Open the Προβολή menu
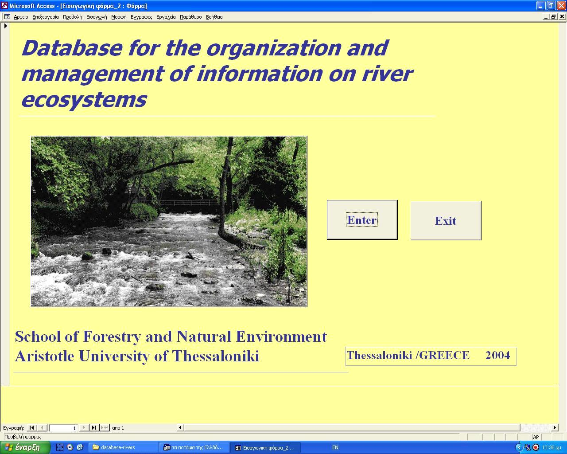The width and height of the screenshot is (567, 454). coord(72,17)
